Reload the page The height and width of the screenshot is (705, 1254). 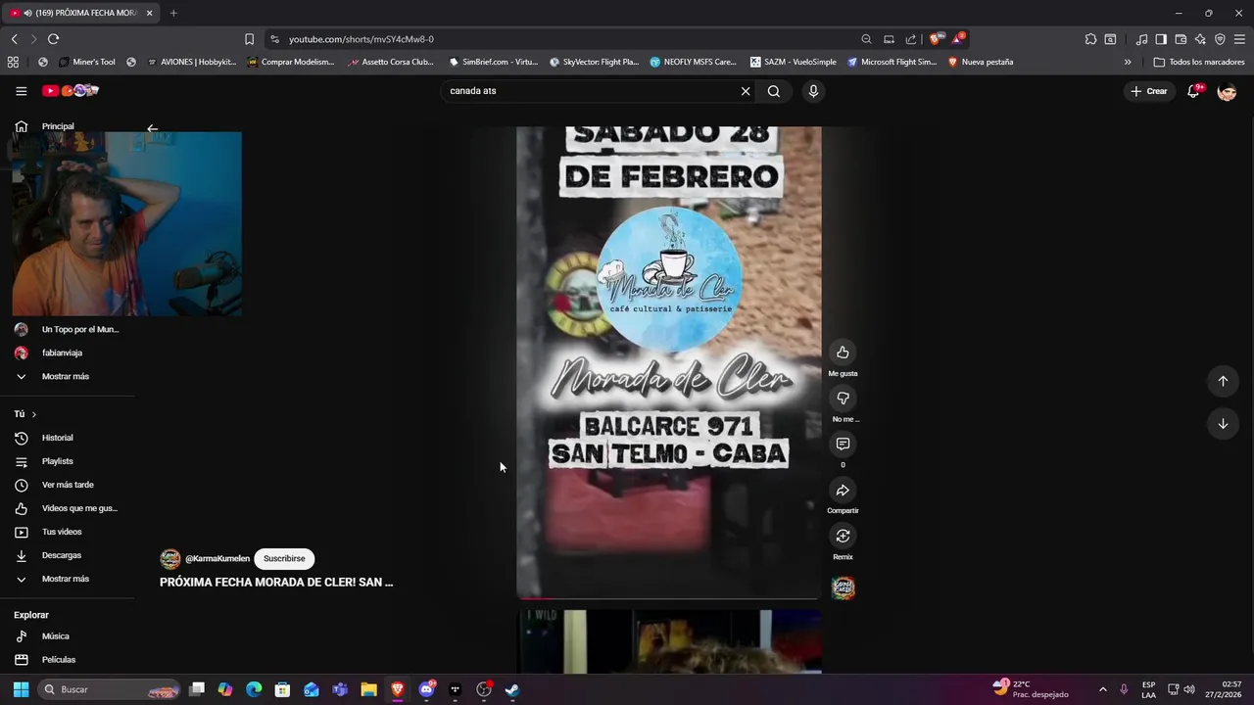pos(53,39)
